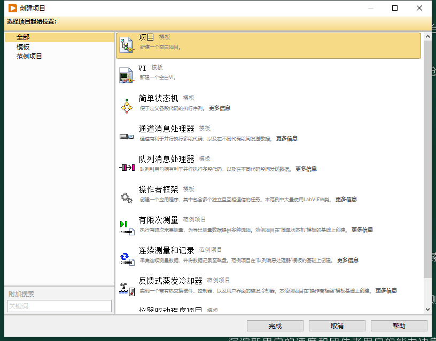Open 更多信息 link for 有限次测量

pyautogui.click(x=362, y=229)
